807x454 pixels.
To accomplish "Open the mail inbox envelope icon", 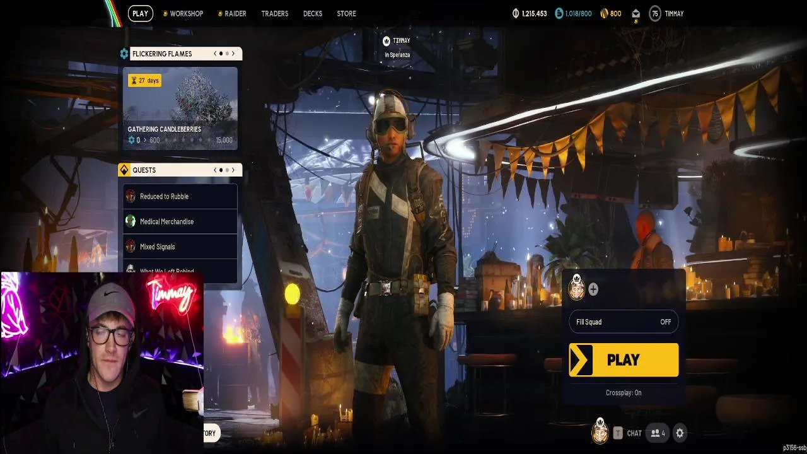I will click(636, 14).
